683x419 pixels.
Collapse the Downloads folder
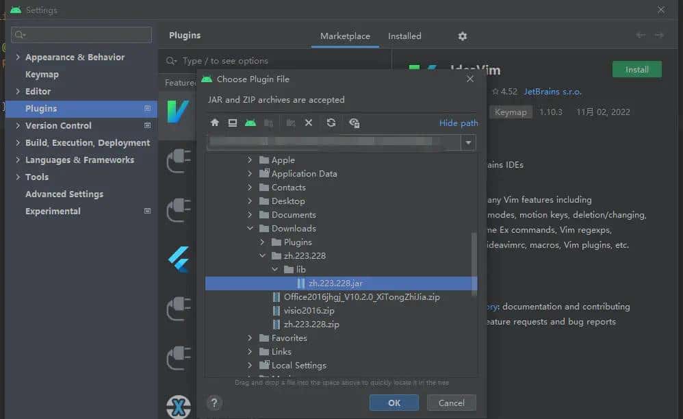click(x=250, y=228)
